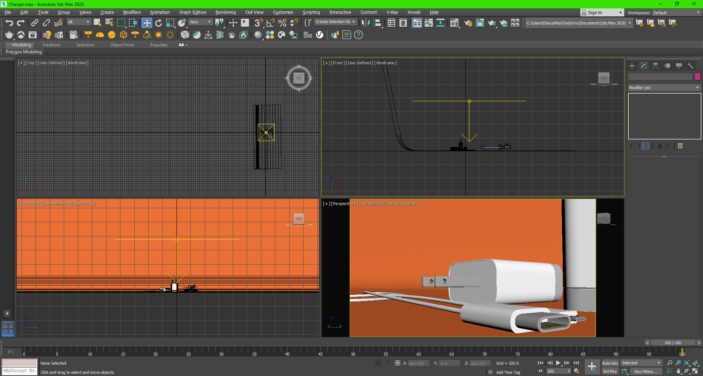Screen dimensions: 703x376
Task: Expand the Modifier List dropdown
Action: (x=664, y=88)
